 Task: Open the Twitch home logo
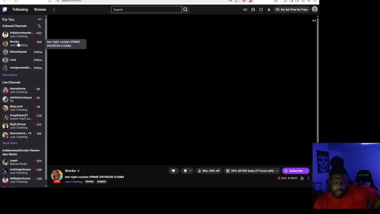[x=5, y=10]
